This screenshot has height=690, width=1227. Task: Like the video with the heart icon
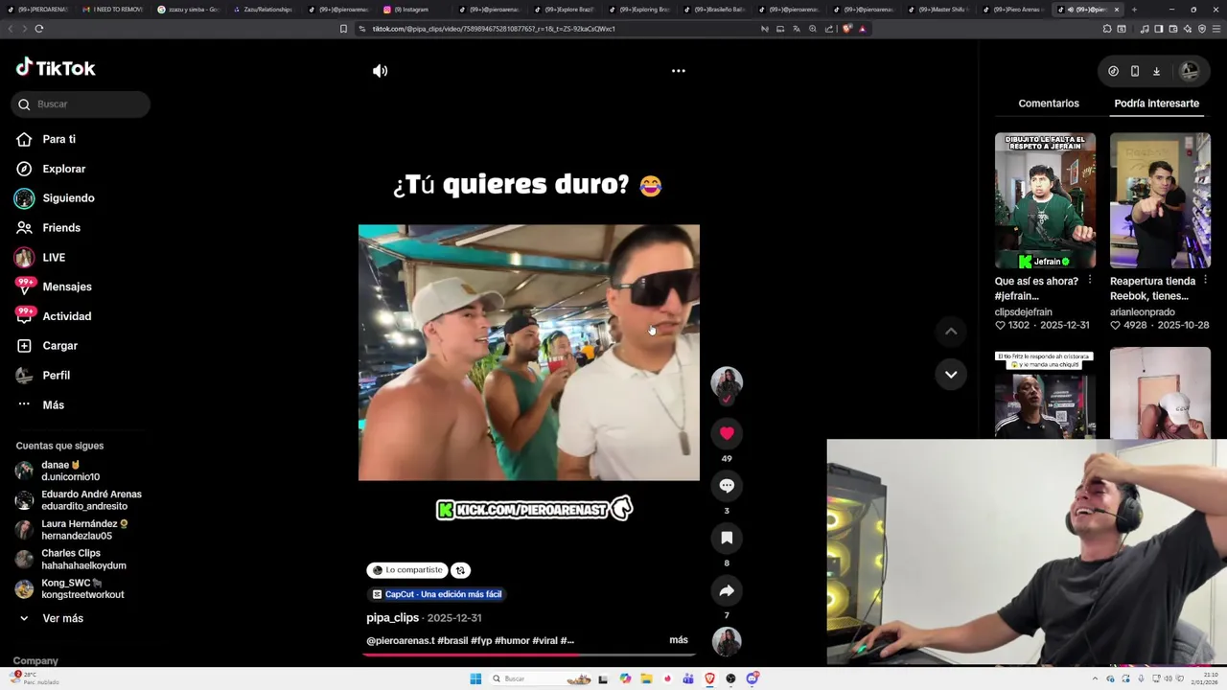(727, 433)
